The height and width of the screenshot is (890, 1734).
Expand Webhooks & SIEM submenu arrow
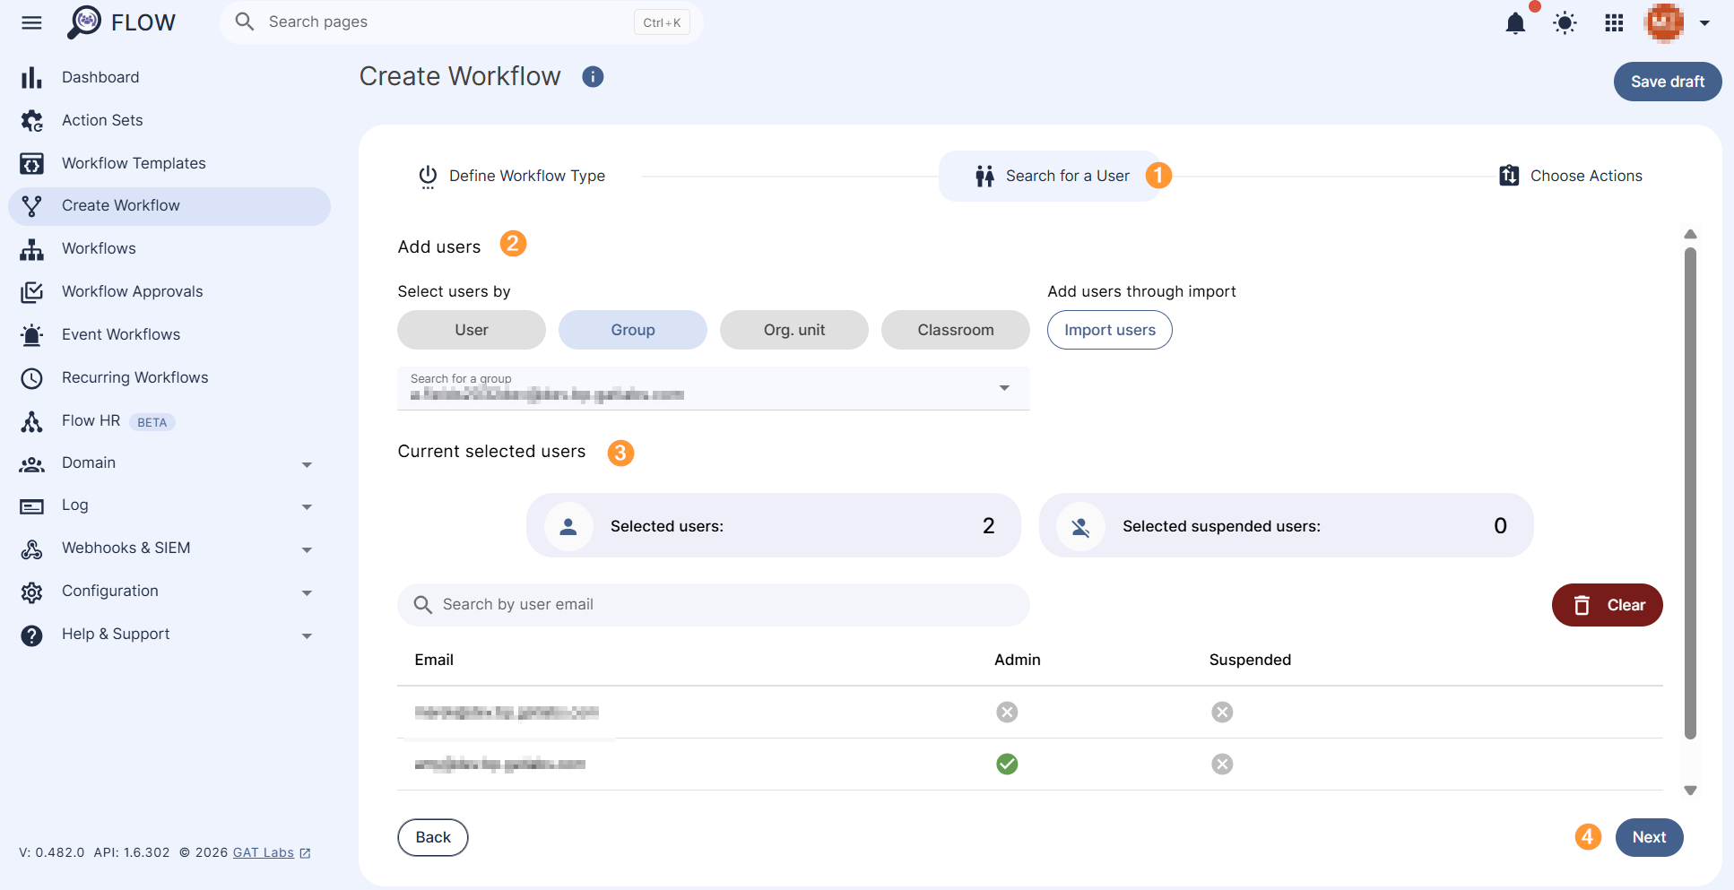click(307, 550)
